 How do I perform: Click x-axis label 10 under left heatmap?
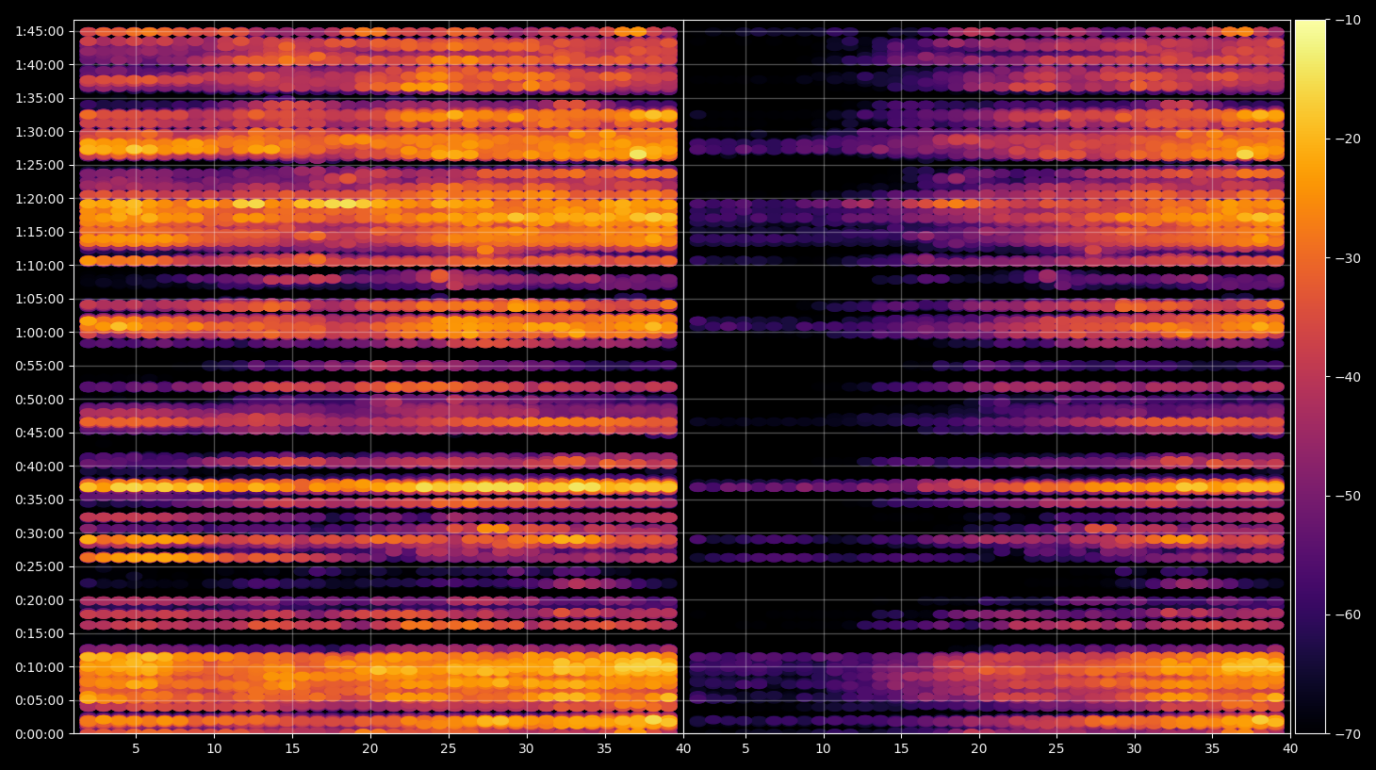(214, 749)
